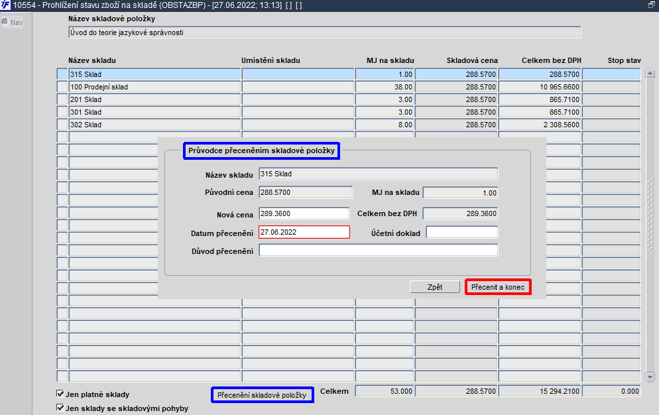Click the 'Důvod přecenění' input field
Image resolution: width=659 pixels, height=415 pixels.
[379, 250]
